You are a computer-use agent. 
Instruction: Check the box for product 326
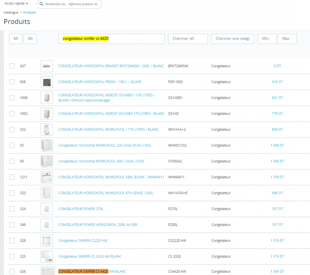(x=12, y=271)
